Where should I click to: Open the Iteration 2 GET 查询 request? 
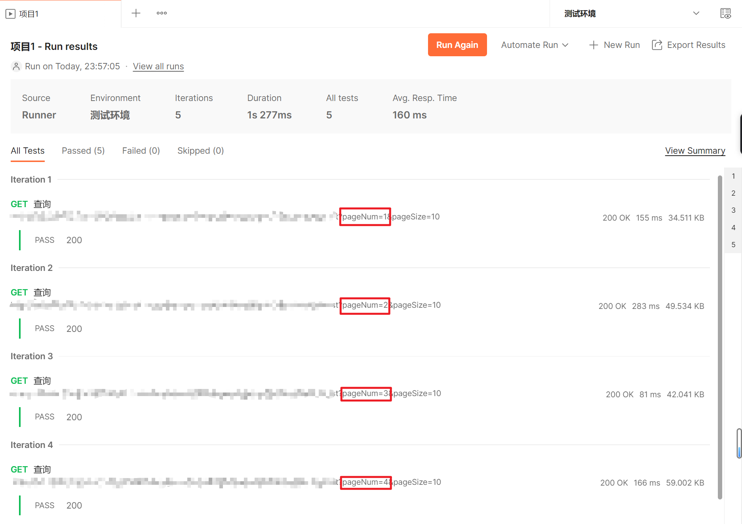click(x=31, y=292)
